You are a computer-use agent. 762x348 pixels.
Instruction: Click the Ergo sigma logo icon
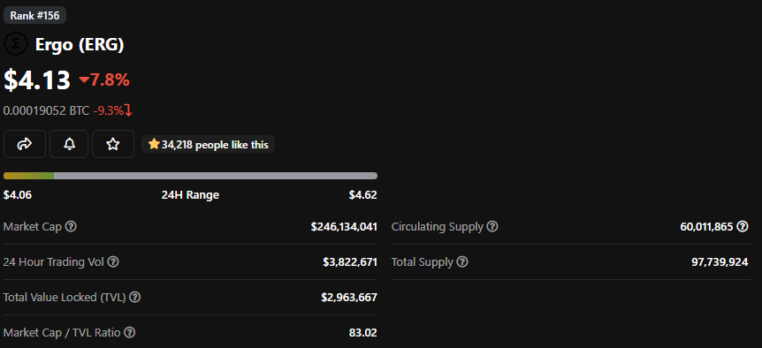tap(16, 44)
